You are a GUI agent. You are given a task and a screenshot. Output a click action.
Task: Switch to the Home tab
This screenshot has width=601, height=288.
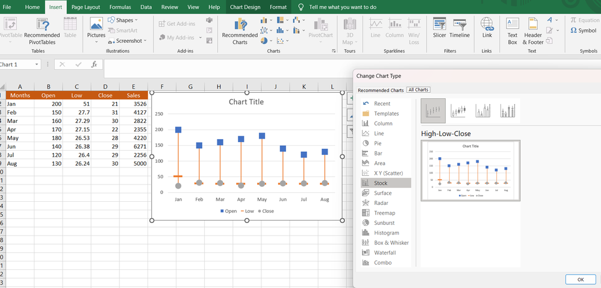pos(32,7)
